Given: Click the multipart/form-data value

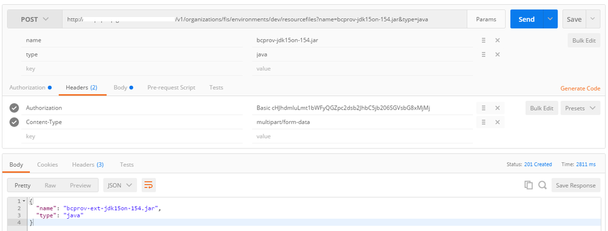Looking at the screenshot, I should [x=283, y=122].
